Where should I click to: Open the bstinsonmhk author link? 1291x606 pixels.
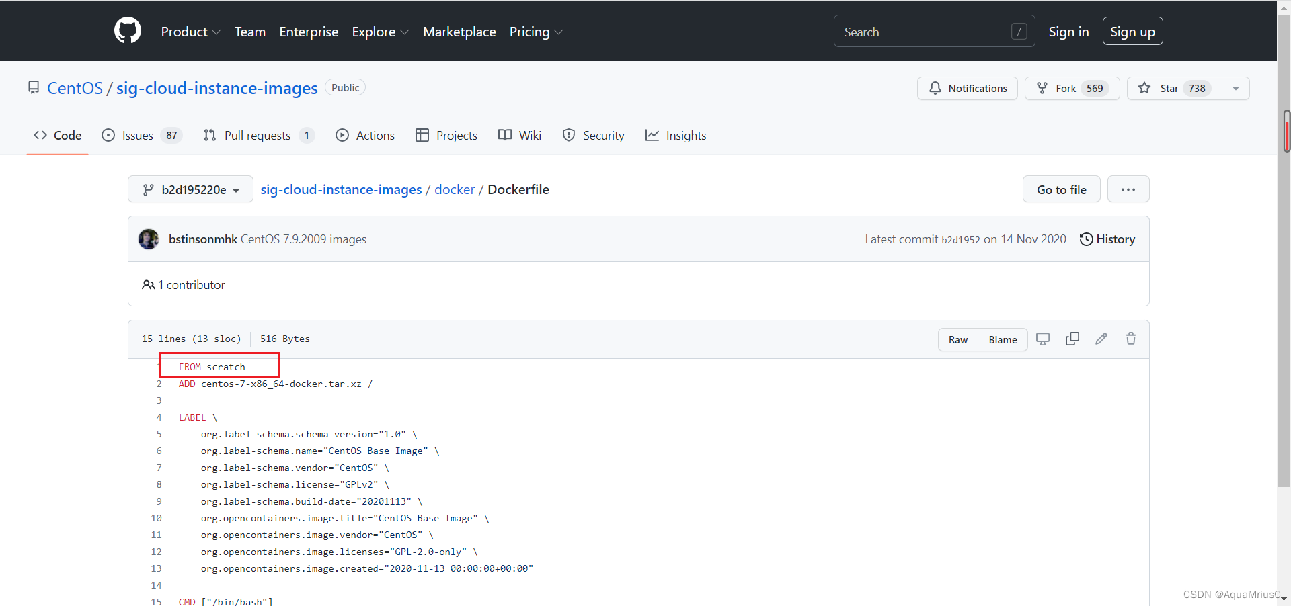tap(202, 239)
